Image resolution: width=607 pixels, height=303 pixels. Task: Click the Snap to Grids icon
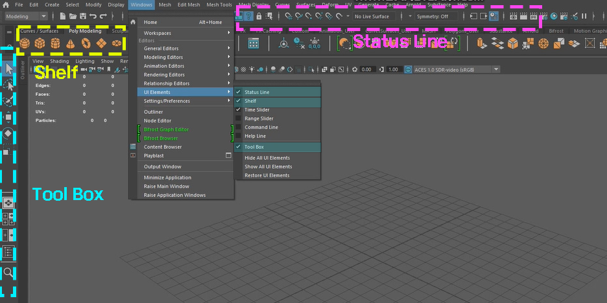click(289, 16)
